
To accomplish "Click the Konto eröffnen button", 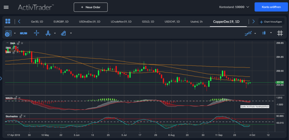I will pyautogui.click(x=271, y=7).
